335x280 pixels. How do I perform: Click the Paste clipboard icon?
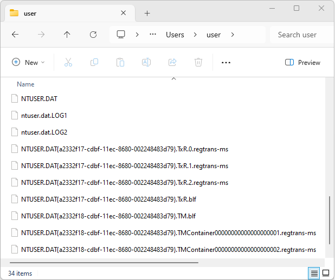pyautogui.click(x=120, y=62)
